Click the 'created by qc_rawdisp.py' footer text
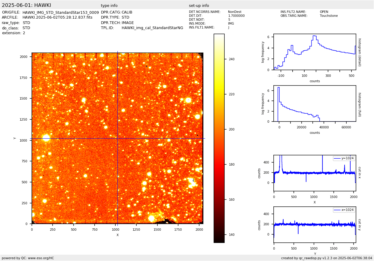 click(327, 258)
